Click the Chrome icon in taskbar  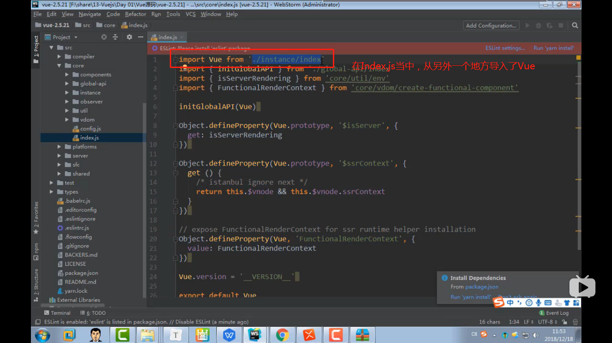[282, 335]
